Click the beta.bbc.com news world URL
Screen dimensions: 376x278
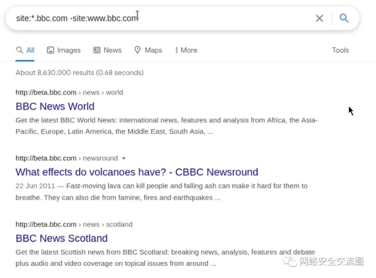(69, 92)
